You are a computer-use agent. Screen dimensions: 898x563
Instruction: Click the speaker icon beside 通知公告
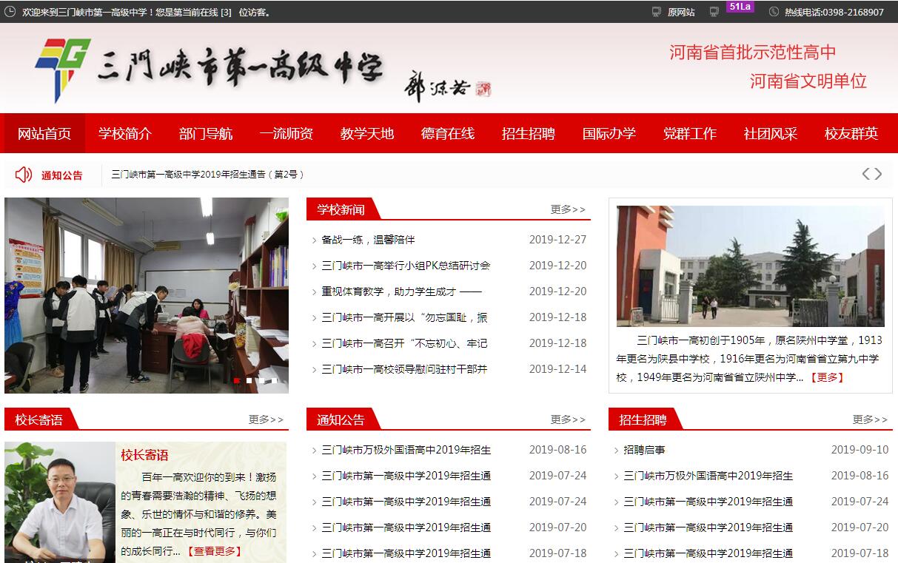(24, 175)
